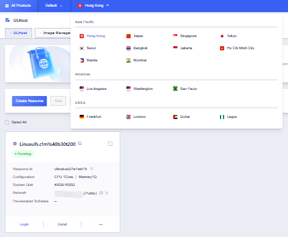Select the Mumbai region

(x=140, y=60)
